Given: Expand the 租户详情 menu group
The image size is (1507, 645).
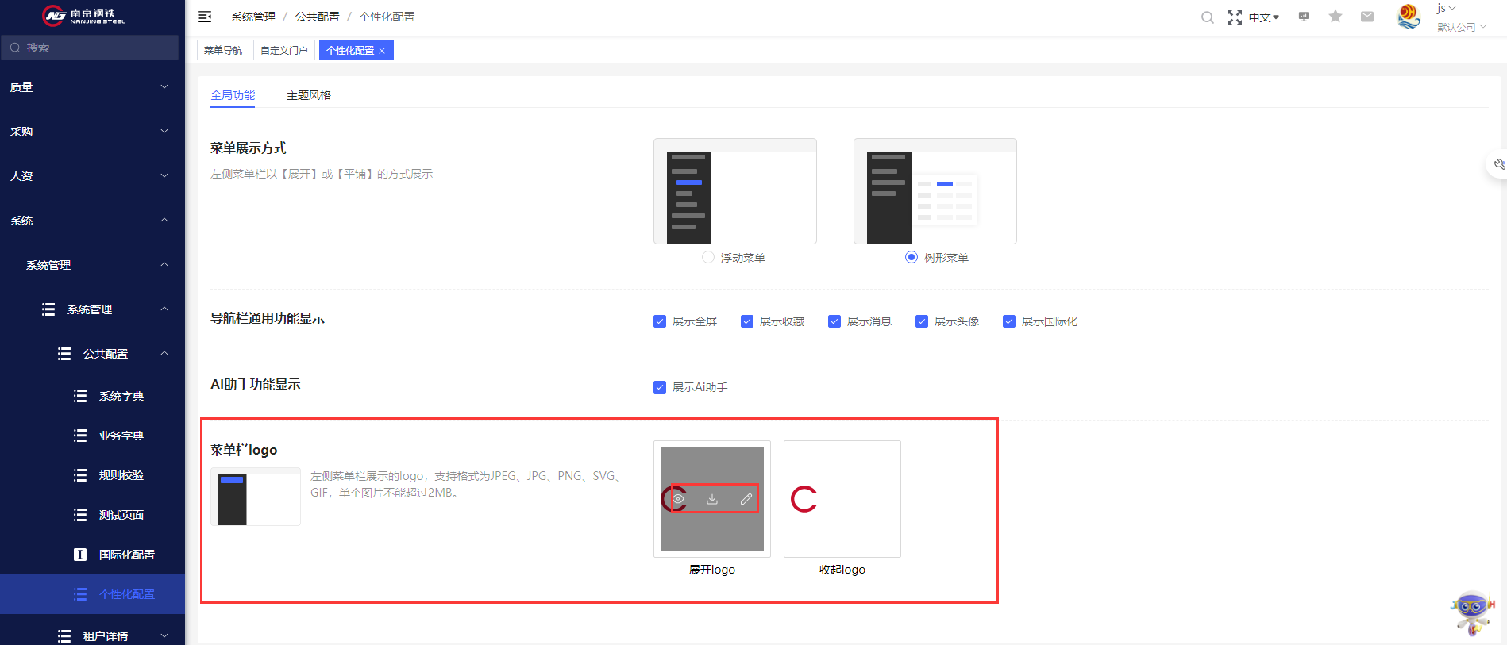Looking at the screenshot, I should coord(92,635).
